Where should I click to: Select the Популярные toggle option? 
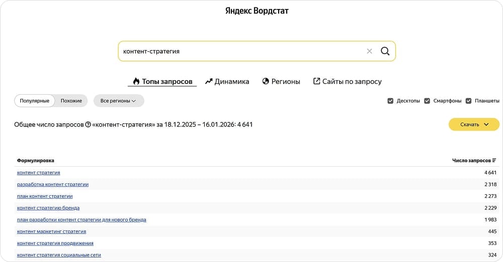point(35,100)
